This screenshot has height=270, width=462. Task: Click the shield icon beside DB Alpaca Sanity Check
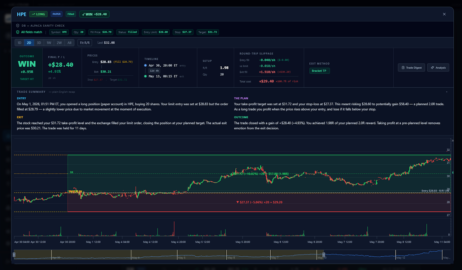pos(18,26)
